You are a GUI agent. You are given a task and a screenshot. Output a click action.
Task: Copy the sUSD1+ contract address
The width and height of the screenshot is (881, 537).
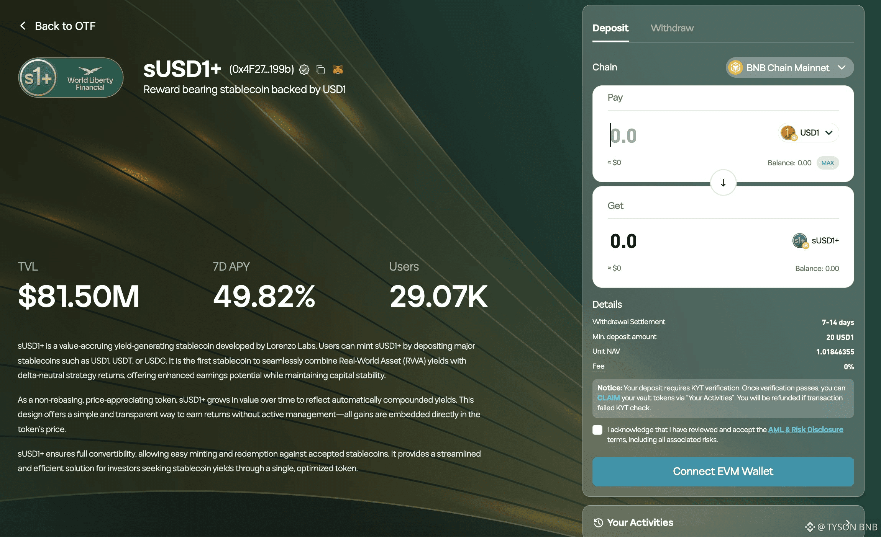pyautogui.click(x=320, y=70)
